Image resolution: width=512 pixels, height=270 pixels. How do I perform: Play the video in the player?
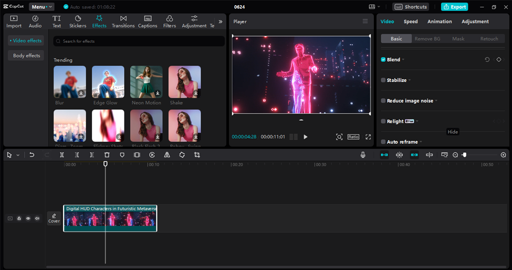[x=305, y=137]
